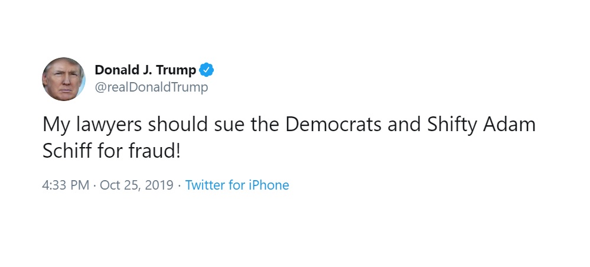
Task: Click the word and in the tweet
Action: point(404,125)
